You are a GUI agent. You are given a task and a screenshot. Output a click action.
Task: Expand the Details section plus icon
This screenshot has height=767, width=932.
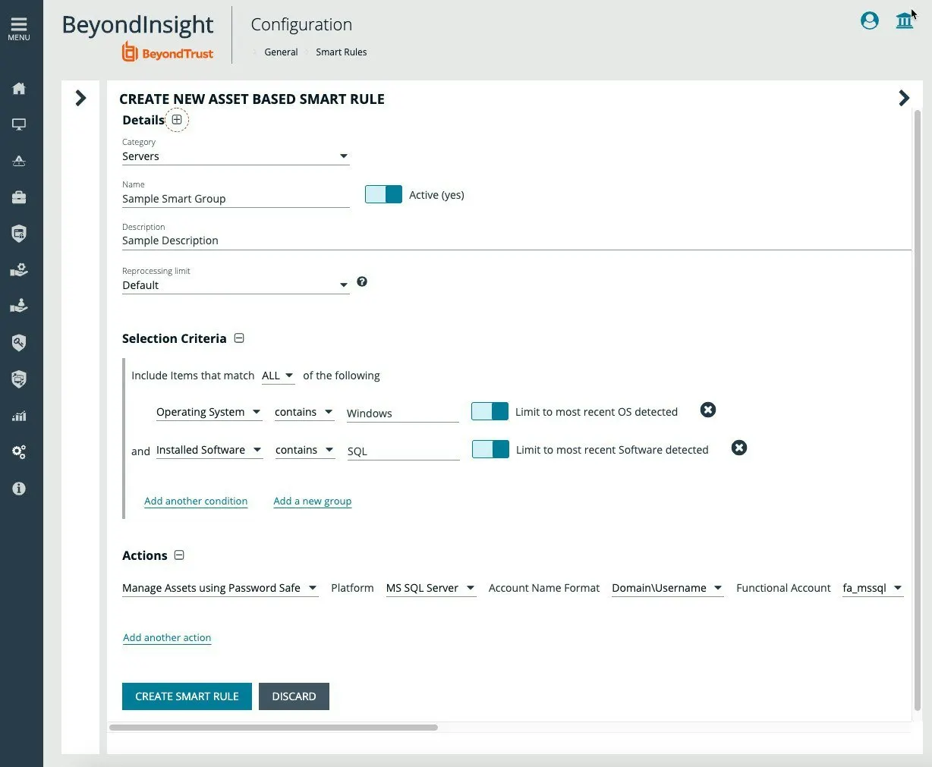click(x=177, y=120)
